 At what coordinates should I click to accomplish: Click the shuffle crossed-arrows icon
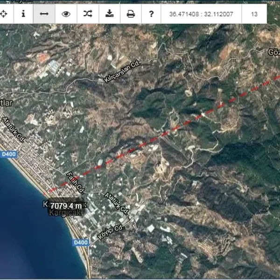tap(88, 14)
